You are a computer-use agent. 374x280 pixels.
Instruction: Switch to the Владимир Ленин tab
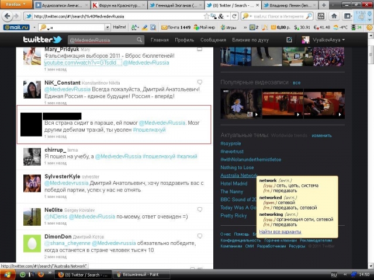[x=290, y=5]
